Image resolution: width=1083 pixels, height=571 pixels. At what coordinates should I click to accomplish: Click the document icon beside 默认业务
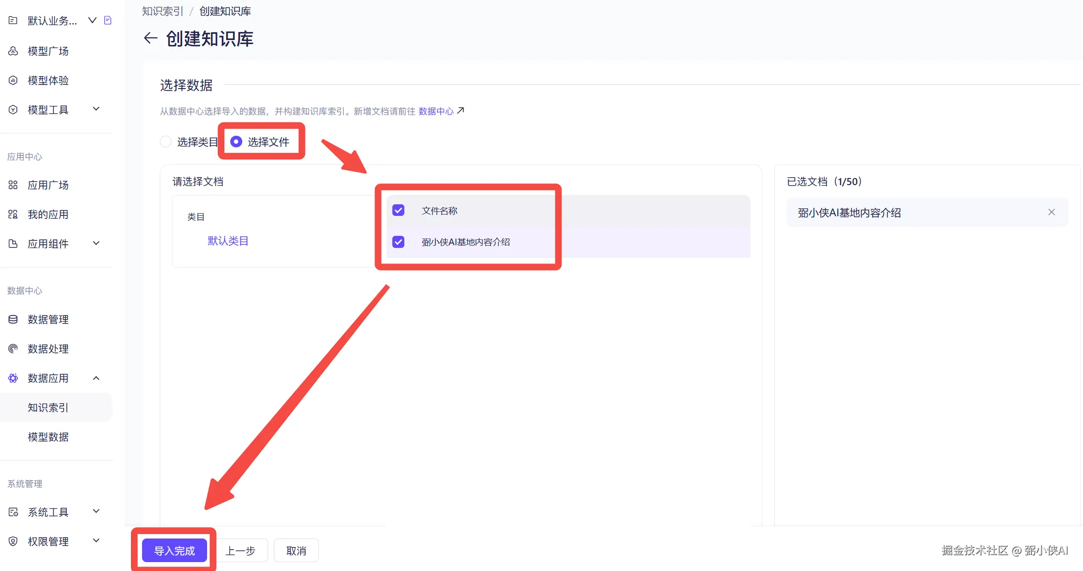(108, 20)
